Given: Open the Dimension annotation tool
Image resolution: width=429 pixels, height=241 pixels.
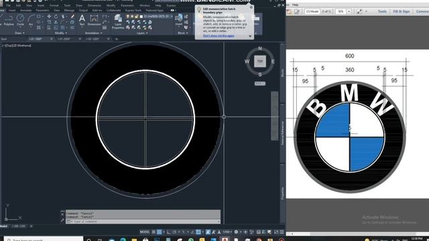Looking at the screenshot, I should click(94, 20).
